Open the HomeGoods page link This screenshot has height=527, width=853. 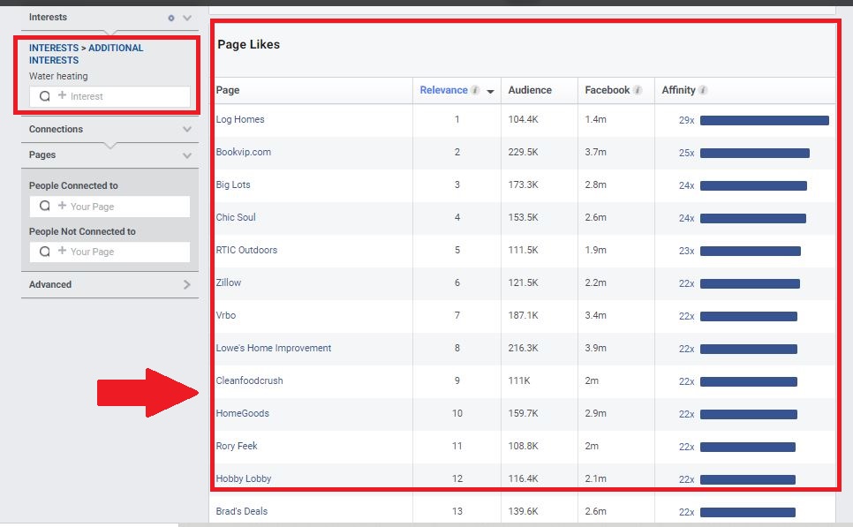[242, 413]
